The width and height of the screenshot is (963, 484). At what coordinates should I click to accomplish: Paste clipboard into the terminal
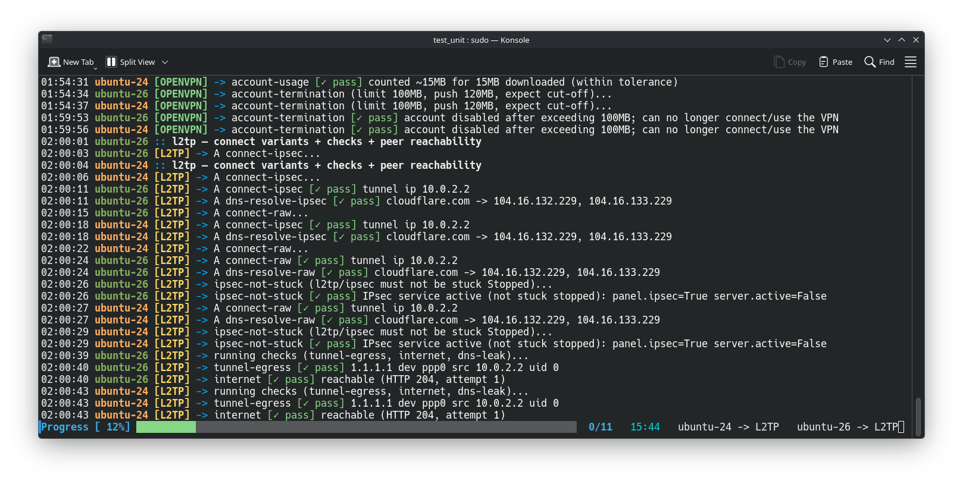[x=836, y=62]
